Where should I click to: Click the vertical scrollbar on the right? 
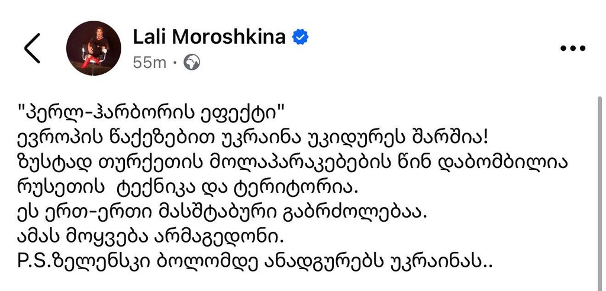[599, 177]
